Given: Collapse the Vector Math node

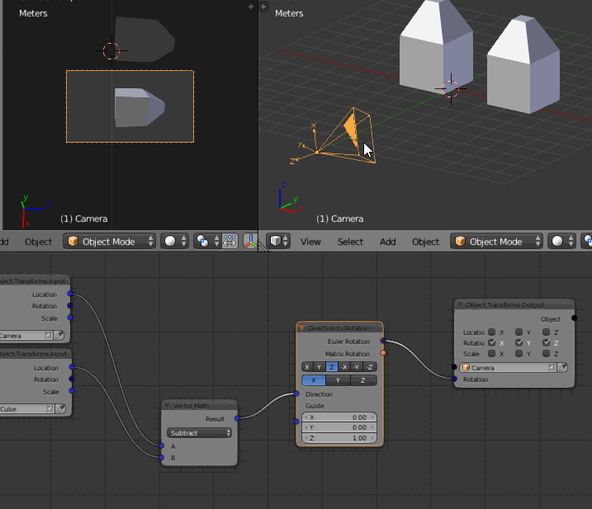Looking at the screenshot, I should pyautogui.click(x=167, y=406).
